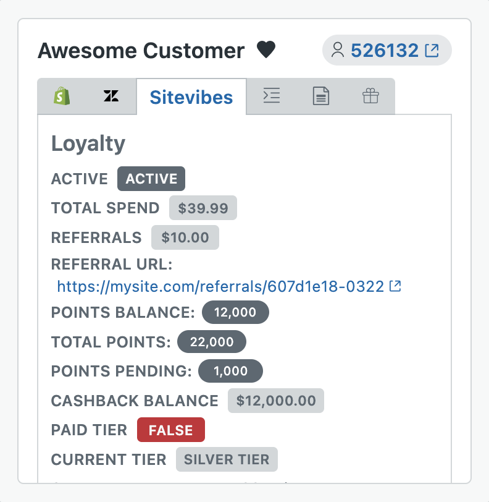Image resolution: width=489 pixels, height=502 pixels.
Task: Click the Loyalty section heading
Action: pos(88,144)
